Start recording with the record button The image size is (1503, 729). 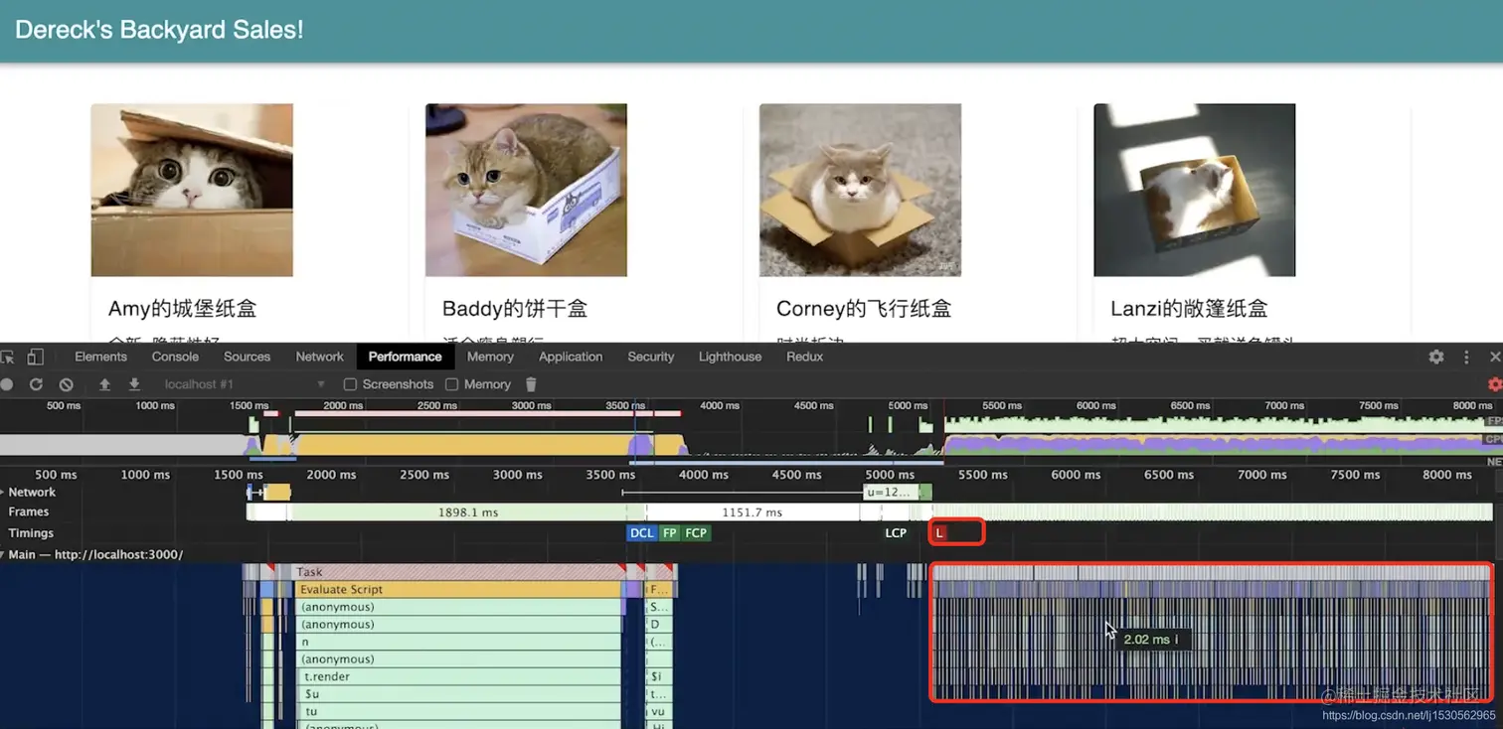tap(7, 384)
